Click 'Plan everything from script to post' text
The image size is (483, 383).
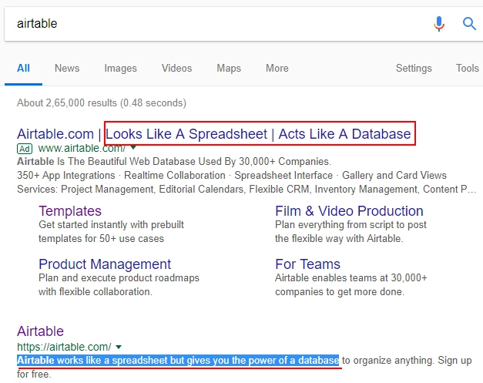[x=351, y=224]
